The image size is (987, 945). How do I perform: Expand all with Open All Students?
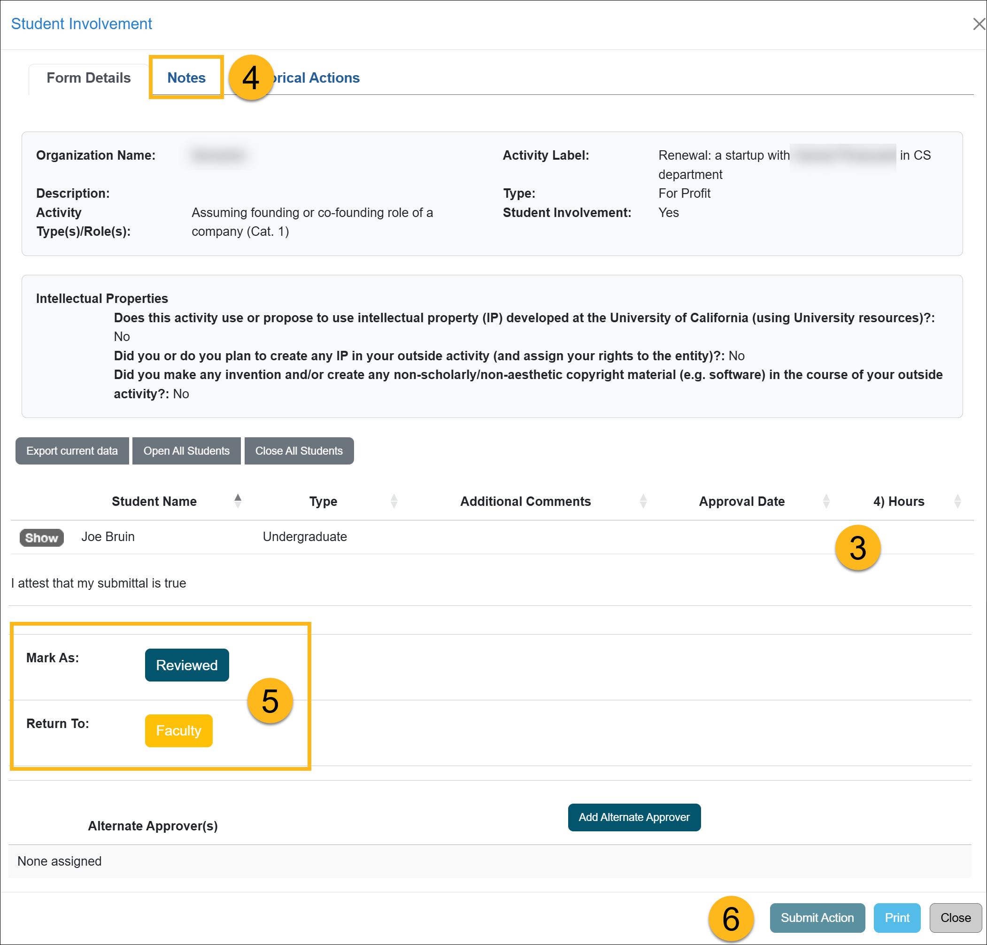(186, 451)
